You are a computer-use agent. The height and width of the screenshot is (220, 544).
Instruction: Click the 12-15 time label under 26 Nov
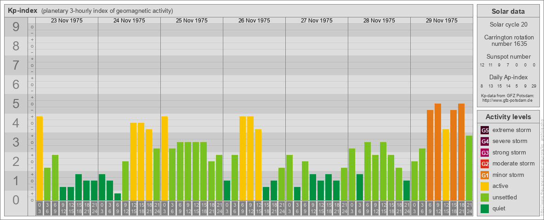(x=258, y=209)
